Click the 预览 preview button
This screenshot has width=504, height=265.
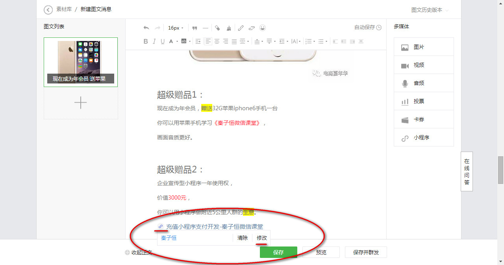[x=321, y=252]
